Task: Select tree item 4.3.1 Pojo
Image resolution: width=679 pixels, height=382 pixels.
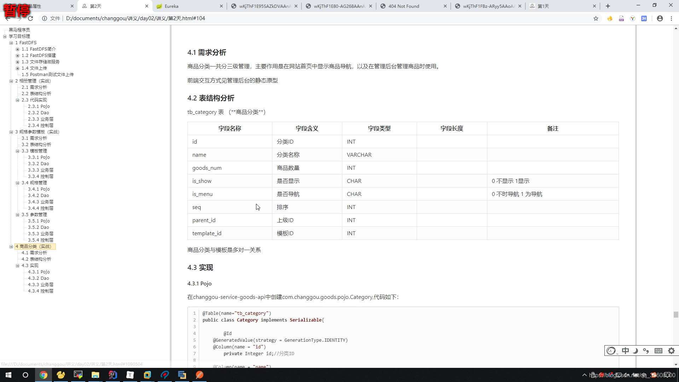Action: click(x=39, y=271)
